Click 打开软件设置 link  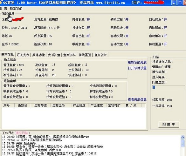137,68
